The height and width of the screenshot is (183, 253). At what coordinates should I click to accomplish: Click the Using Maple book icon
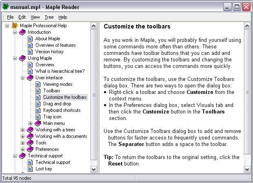click(22, 58)
